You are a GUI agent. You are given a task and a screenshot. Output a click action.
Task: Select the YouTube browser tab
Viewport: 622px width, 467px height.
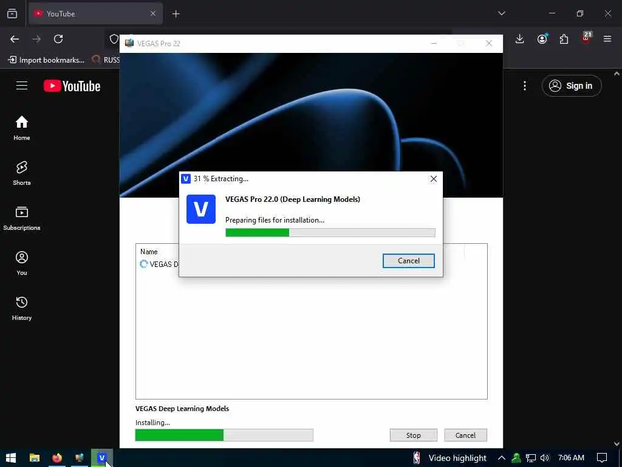pyautogui.click(x=95, y=14)
